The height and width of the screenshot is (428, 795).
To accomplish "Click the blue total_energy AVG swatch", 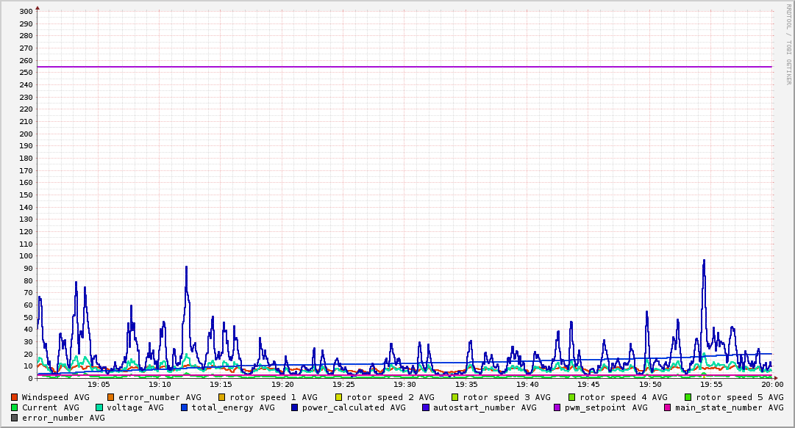I will coord(185,407).
